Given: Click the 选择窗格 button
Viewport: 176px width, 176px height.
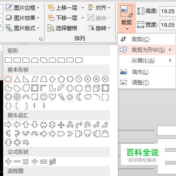Looking at the screenshot, I should (x=62, y=28).
